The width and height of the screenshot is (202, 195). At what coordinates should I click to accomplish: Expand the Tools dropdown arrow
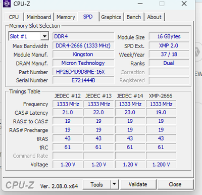tap(114, 184)
